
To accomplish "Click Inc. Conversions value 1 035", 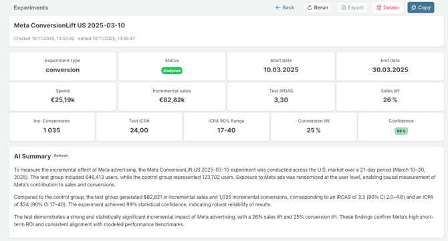I will click(51, 130).
